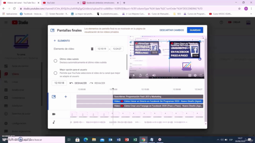This screenshot has width=255, height=143.
Task: Open Microsoft Store from taskbar
Action: pos(77,139)
